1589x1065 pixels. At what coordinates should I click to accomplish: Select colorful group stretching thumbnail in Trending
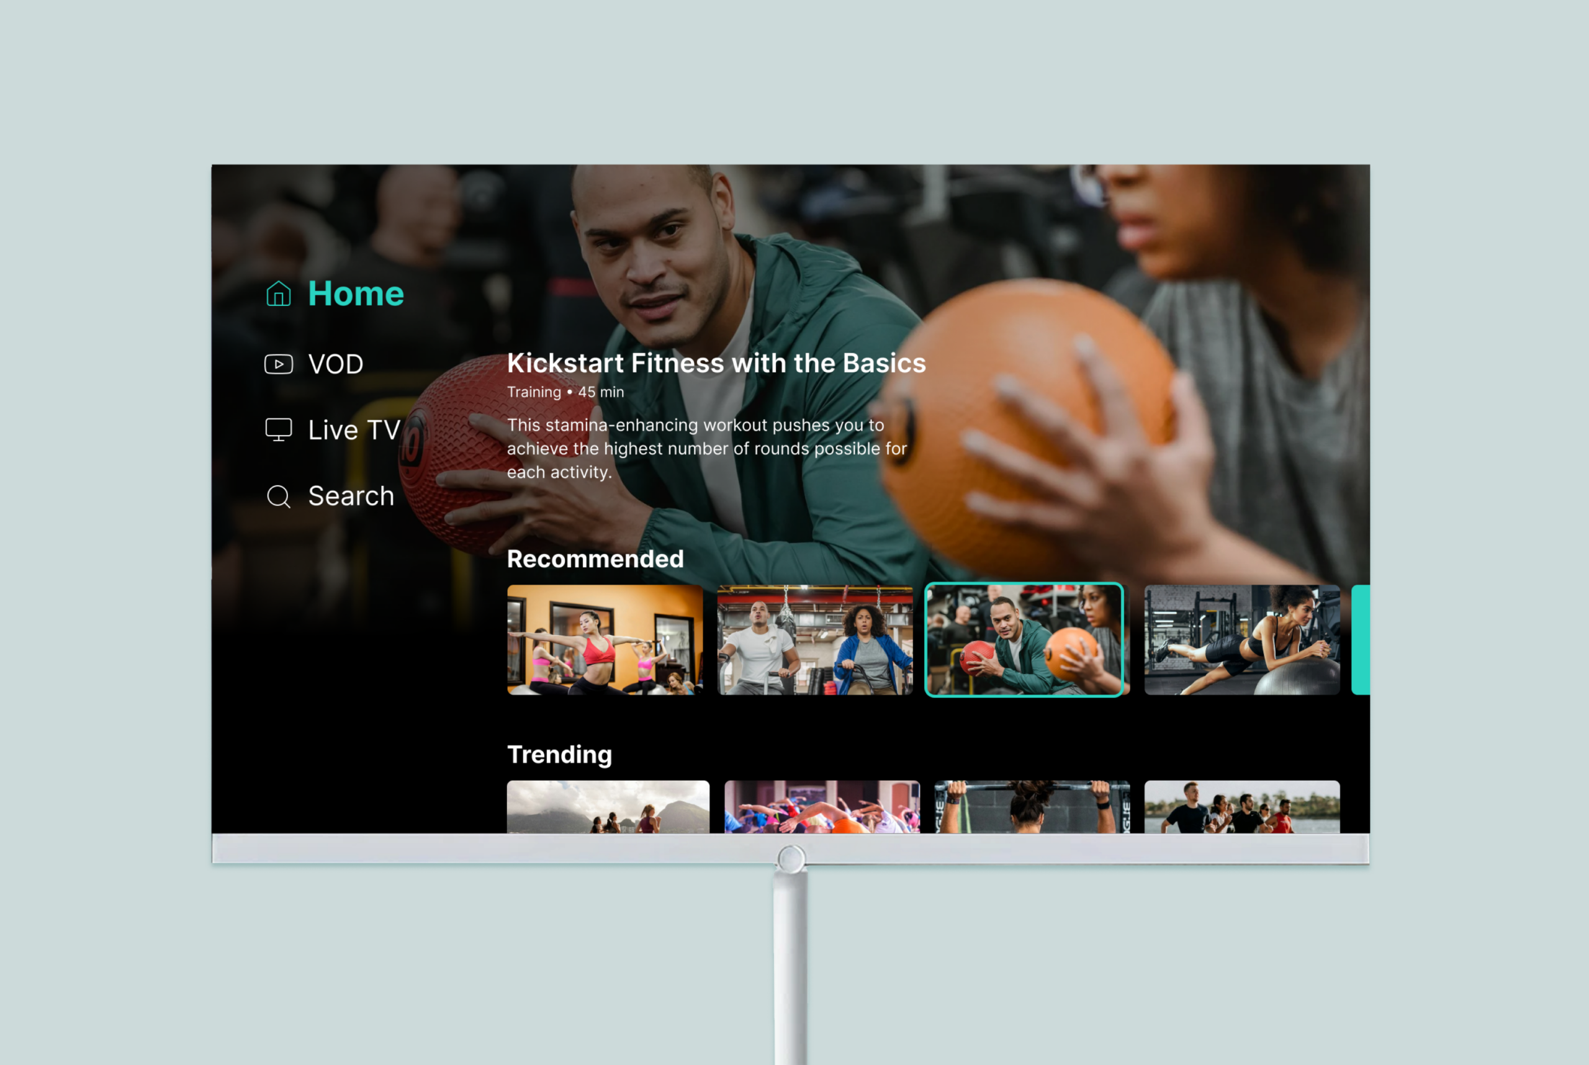(x=822, y=807)
